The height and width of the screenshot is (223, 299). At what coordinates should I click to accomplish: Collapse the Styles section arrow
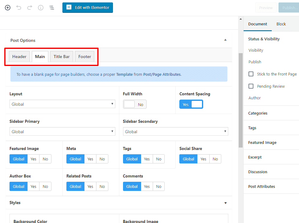click(x=225, y=203)
